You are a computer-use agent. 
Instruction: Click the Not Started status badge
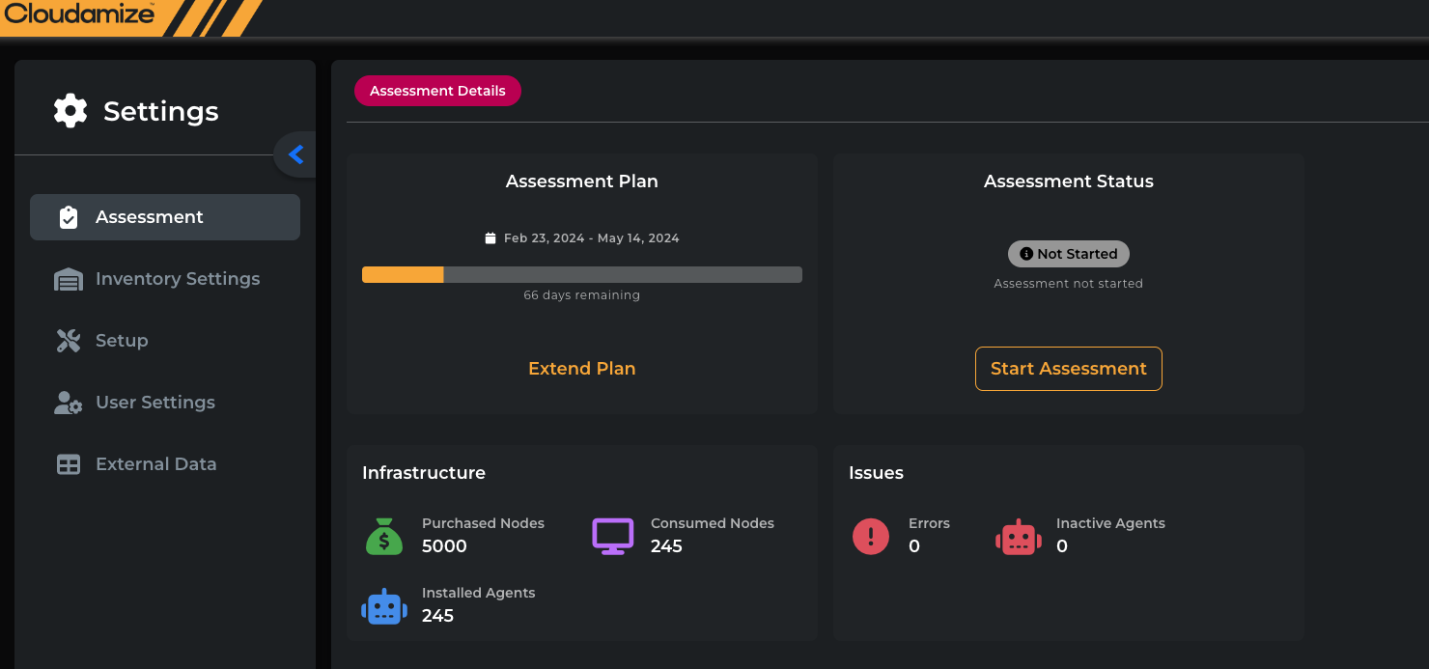point(1068,254)
